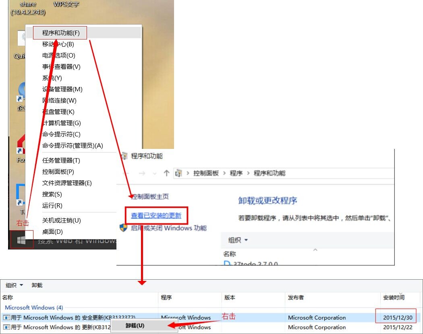
Task: Open the Windows Start button
Action: click(21, 240)
